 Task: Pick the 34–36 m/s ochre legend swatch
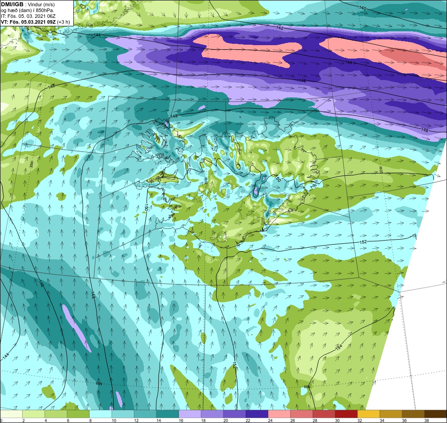click(391, 414)
